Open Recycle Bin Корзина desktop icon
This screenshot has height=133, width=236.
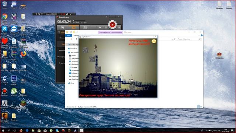coord(5,5)
